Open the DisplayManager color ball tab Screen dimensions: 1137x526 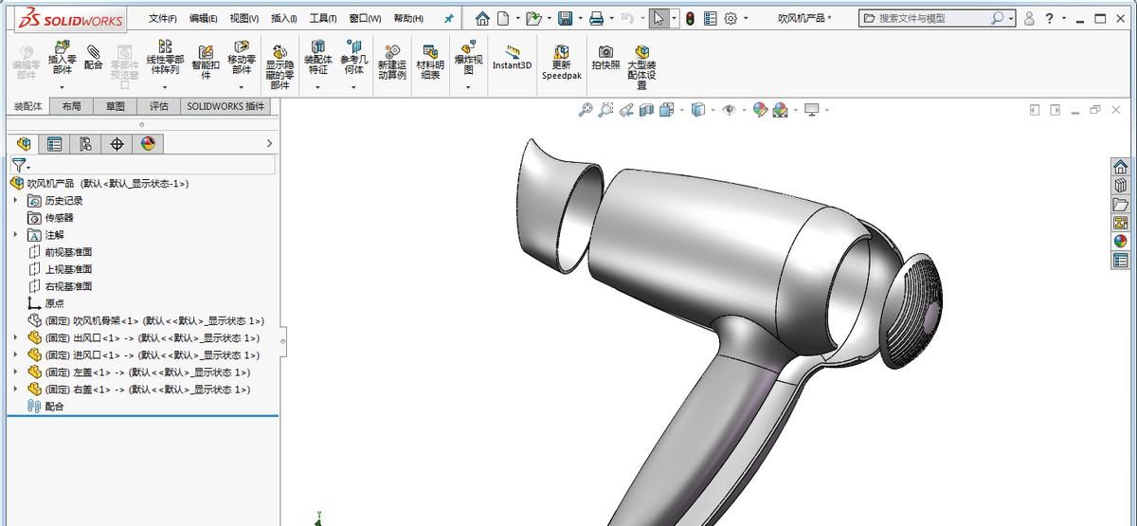click(148, 144)
